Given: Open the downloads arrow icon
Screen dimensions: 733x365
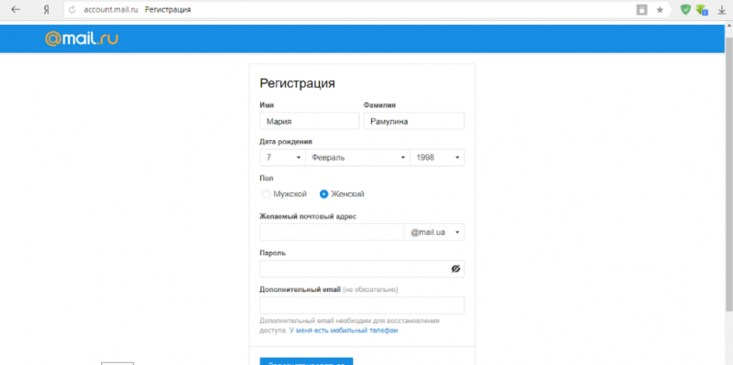Looking at the screenshot, I should click(722, 10).
